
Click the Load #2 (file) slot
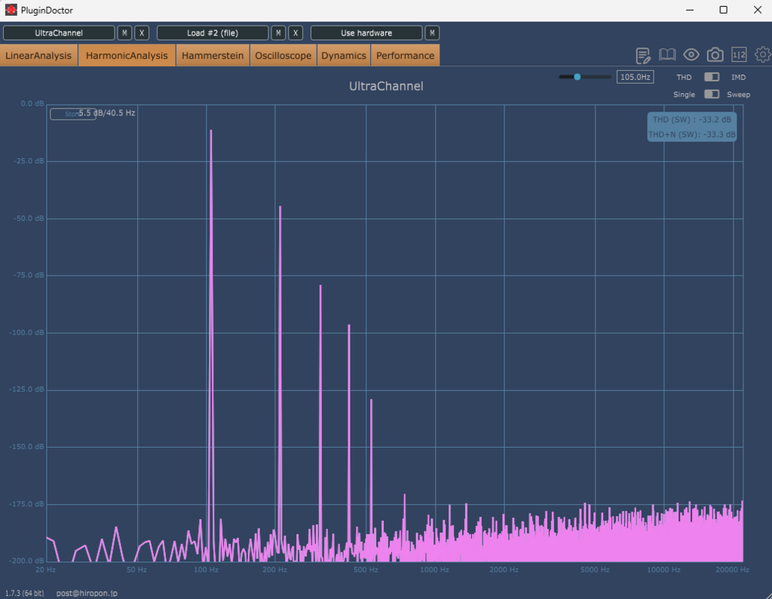coord(213,33)
